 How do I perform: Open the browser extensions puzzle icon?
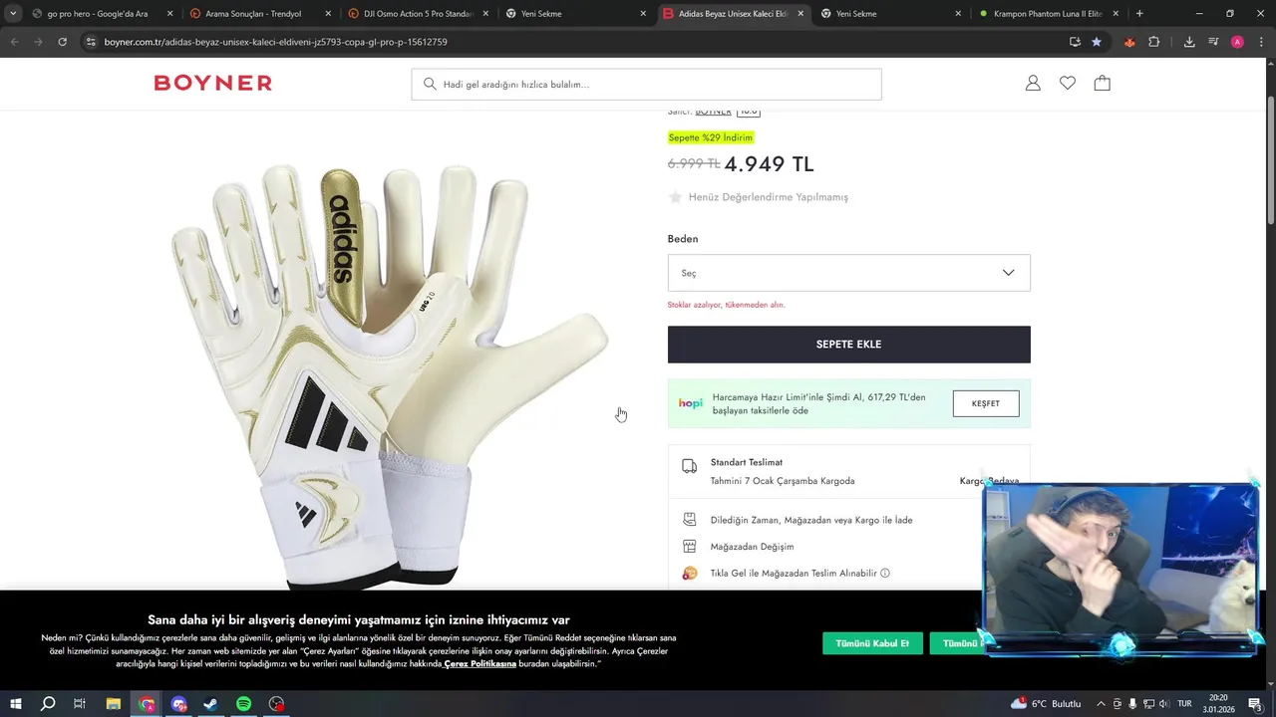(1154, 42)
